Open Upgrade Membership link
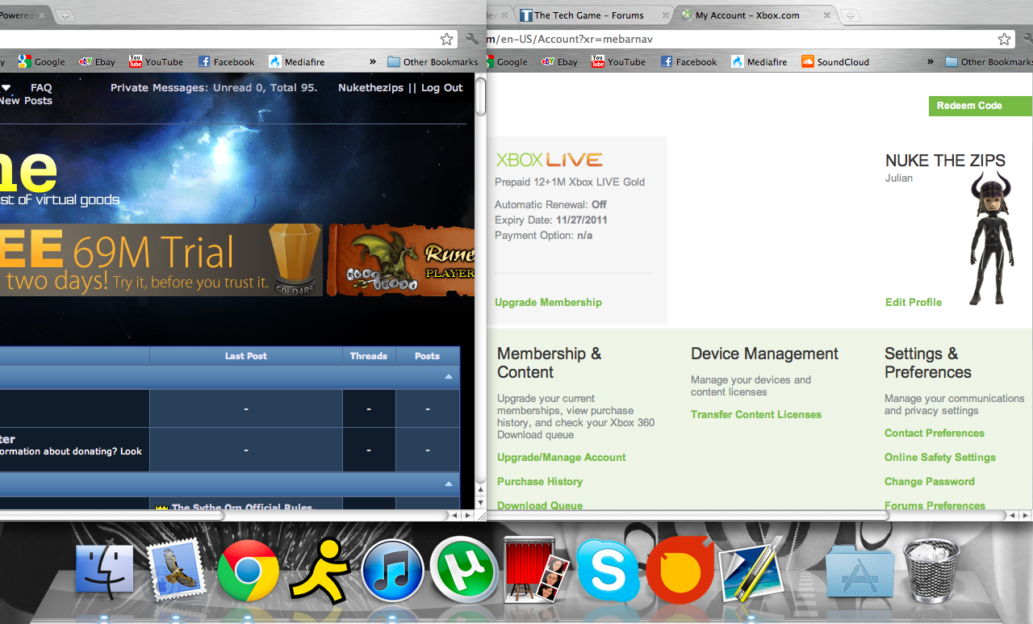The width and height of the screenshot is (1033, 624). [548, 302]
